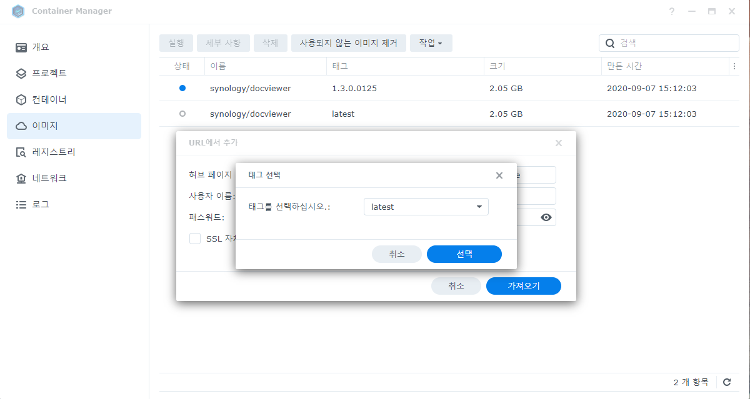The width and height of the screenshot is (750, 399).
Task: Click creation time in 1.3.0.0125 row
Action: click(x=652, y=89)
